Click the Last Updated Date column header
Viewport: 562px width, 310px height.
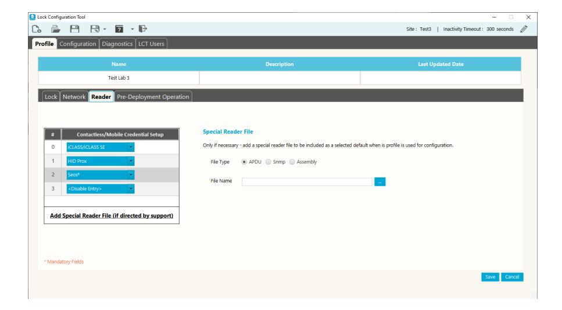[441, 64]
